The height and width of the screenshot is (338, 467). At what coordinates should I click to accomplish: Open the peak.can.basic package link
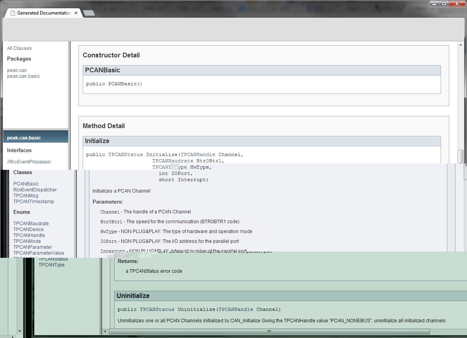(24, 76)
